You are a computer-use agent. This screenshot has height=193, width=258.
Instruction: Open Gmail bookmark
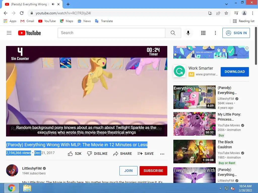27,21
